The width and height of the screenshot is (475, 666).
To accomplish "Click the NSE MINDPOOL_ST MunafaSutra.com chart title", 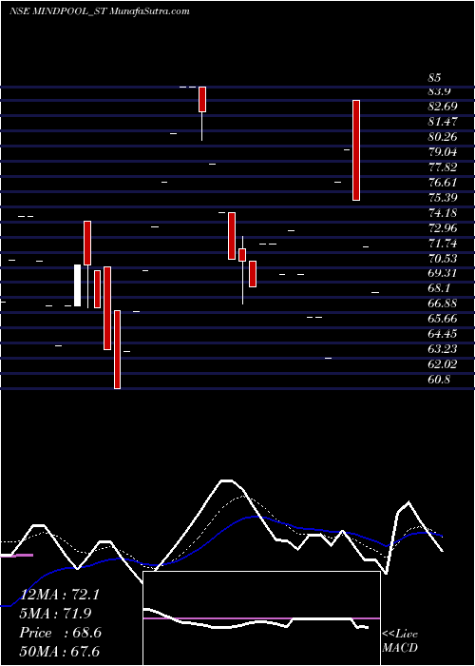I will tap(99, 11).
